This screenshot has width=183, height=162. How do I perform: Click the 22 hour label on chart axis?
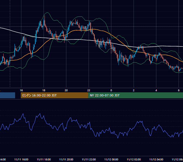tap(89, 90)
